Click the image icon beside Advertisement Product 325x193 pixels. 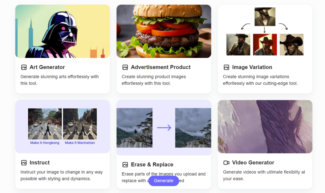point(125,67)
